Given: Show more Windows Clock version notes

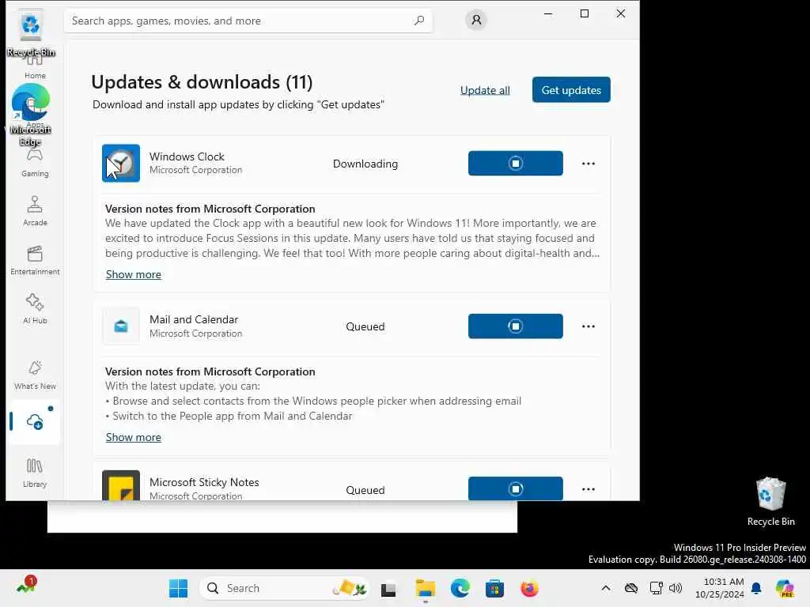Looking at the screenshot, I should pyautogui.click(x=133, y=274).
